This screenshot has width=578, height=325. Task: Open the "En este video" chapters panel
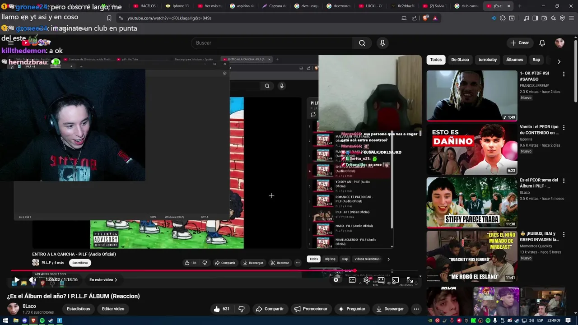[x=103, y=280]
